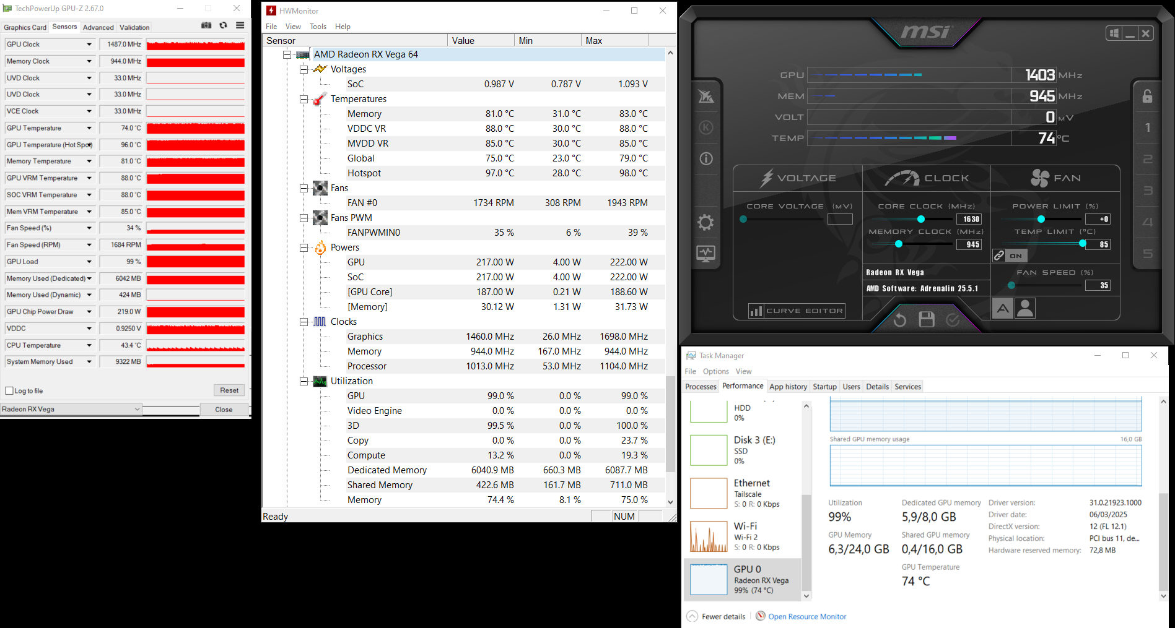Screen dimensions: 1175x628
Task: Open Task Manager Options menu
Action: [715, 371]
